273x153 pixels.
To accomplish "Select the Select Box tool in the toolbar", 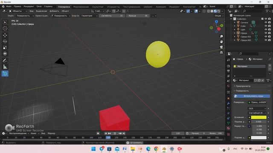I will click(5, 22).
